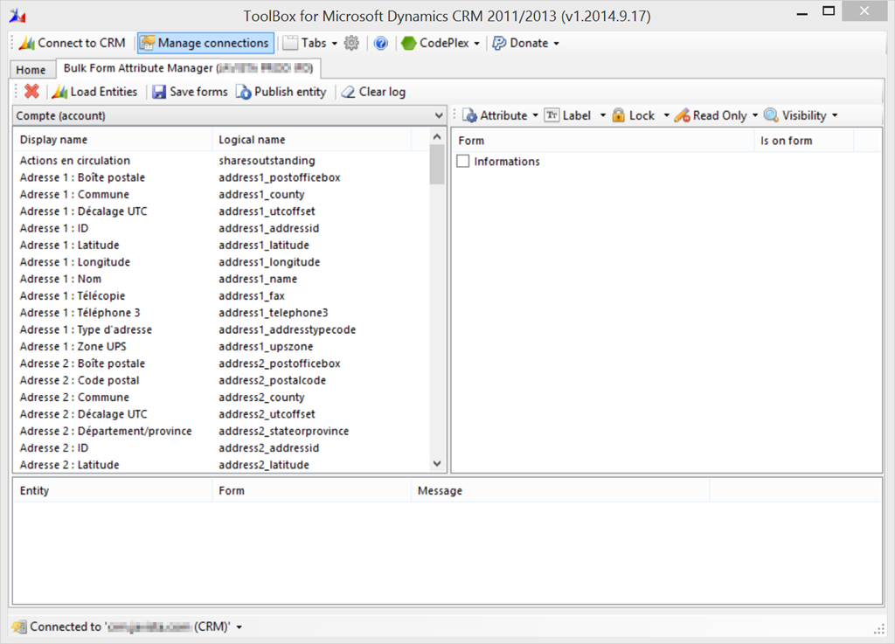Click the Connect to CRM icon
This screenshot has width=895, height=644.
[27, 44]
